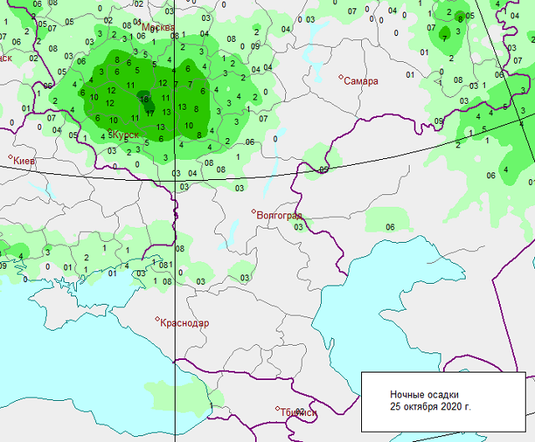Click the station value 85 near the border

pyautogui.click(x=324, y=171)
